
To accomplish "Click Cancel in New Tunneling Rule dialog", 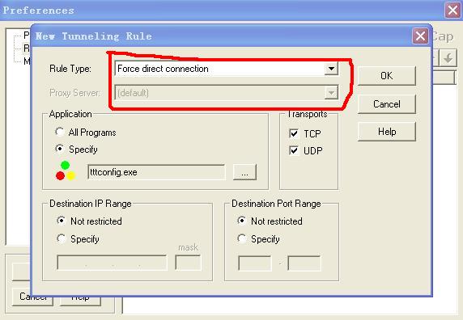I will [x=387, y=104].
